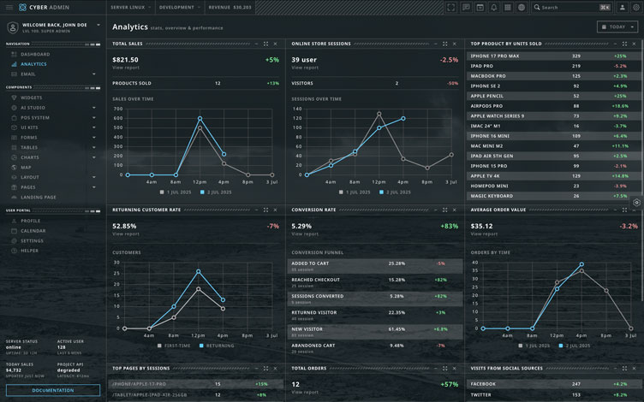Open the calendar icon in top bar
Screen dimensions: 644x402
pyautogui.click(x=480, y=7)
